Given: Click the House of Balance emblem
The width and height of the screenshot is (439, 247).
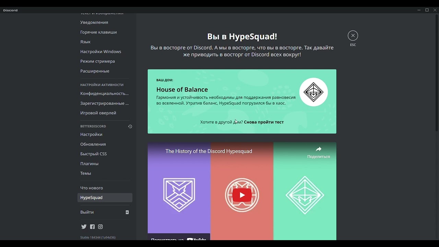Looking at the screenshot, I should pos(313,92).
